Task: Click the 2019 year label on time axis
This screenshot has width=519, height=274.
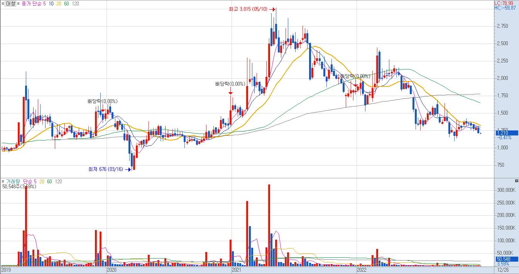Action: tap(6, 270)
